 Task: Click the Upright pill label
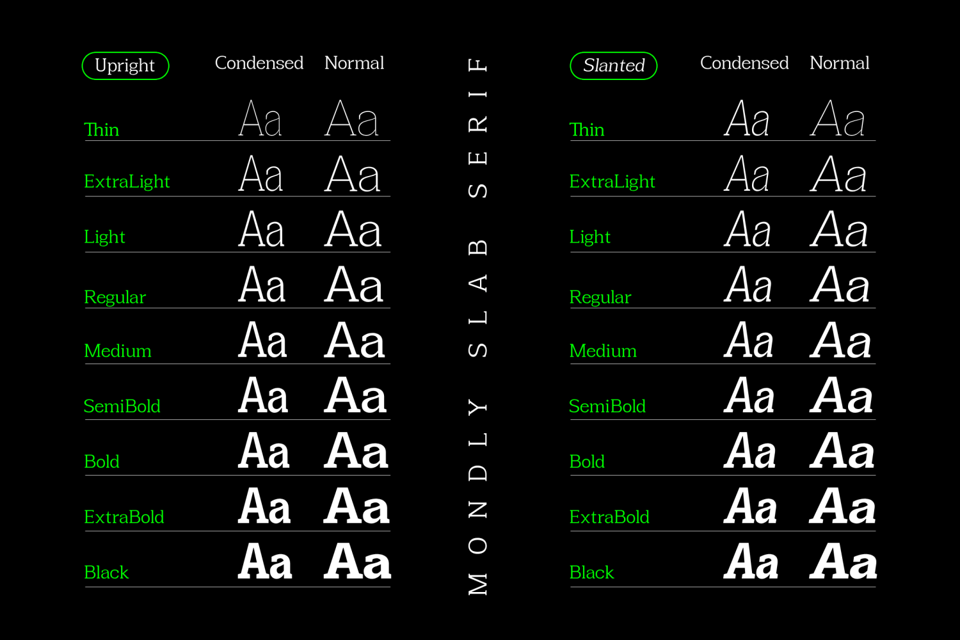coord(125,66)
